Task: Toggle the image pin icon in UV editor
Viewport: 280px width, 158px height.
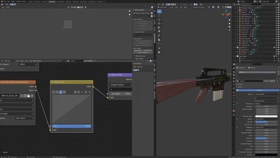Action: 86,7
